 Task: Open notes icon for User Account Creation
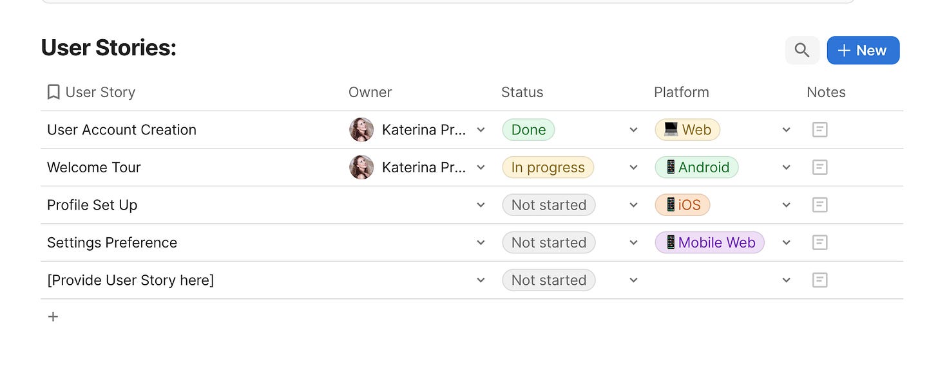point(819,130)
